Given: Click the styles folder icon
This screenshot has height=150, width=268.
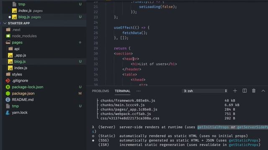Looking at the screenshot, I should [8, 74].
